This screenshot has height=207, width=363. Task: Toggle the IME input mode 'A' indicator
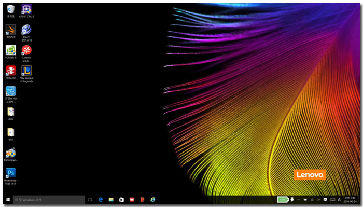[339, 200]
